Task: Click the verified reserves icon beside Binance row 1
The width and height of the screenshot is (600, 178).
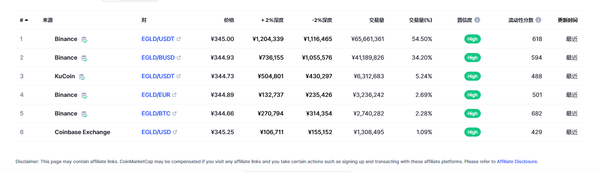Action: point(84,39)
